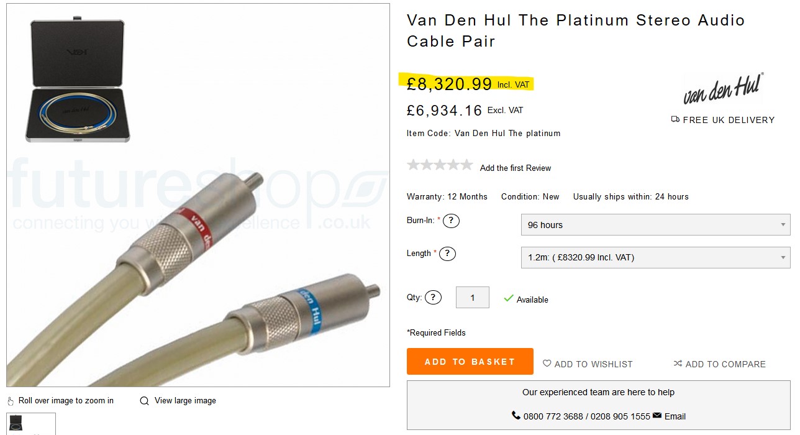This screenshot has width=800, height=435.
Task: Click the magnifier icon for View large image
Action: 144,401
